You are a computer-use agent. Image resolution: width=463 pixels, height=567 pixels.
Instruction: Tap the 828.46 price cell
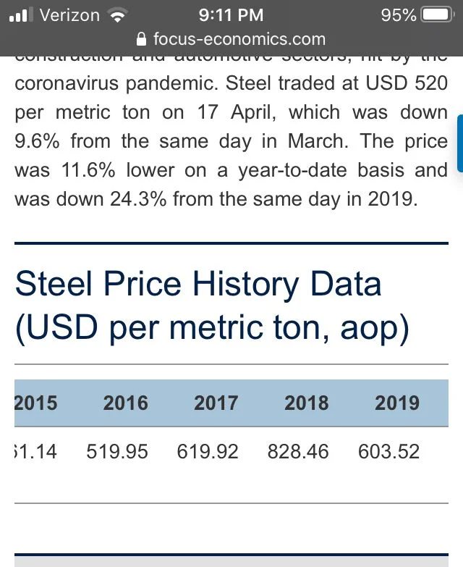click(298, 452)
